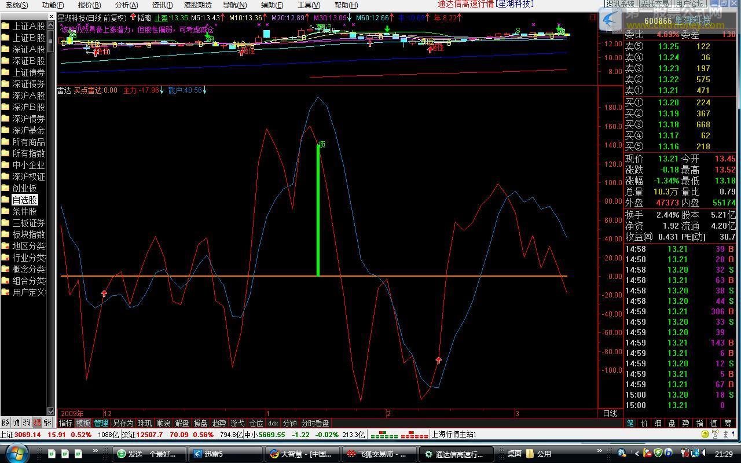This screenshot has height=463, width=741.
Task: Select ddx indicator tab
Action: click(x=273, y=423)
